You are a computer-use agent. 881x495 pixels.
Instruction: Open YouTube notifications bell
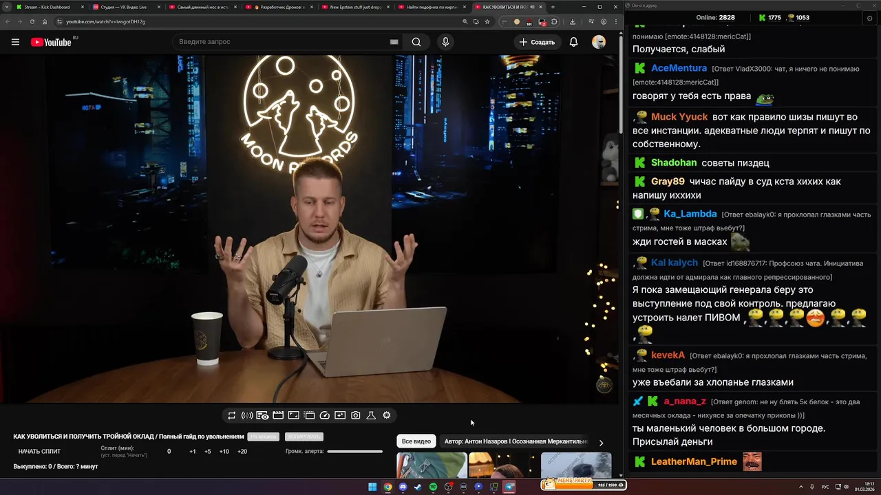click(x=573, y=42)
